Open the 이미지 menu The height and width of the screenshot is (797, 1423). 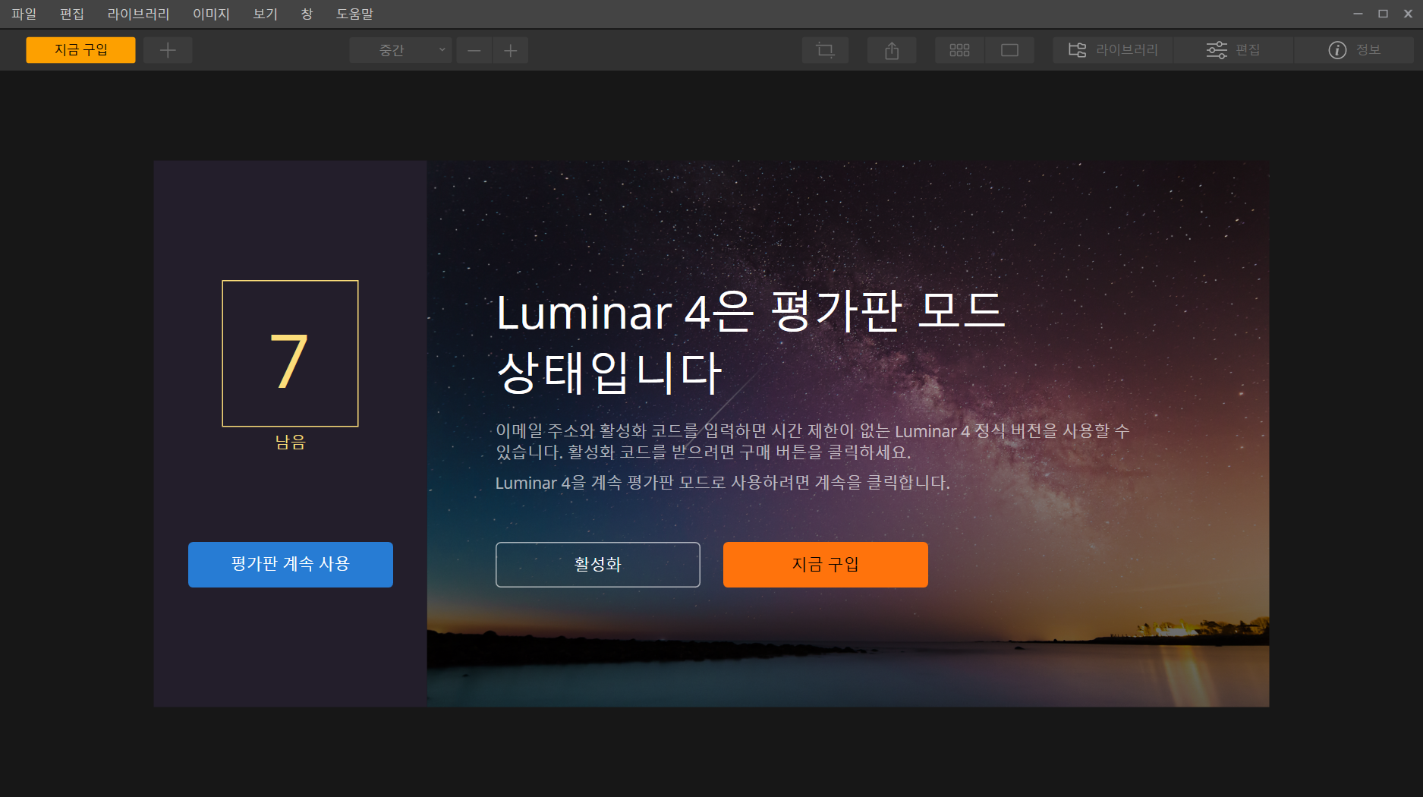point(211,14)
